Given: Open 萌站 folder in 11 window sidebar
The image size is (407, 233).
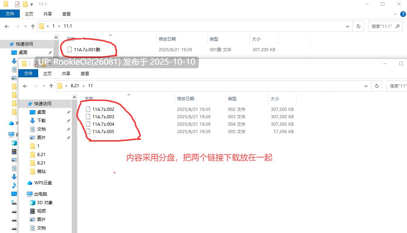Looking at the screenshot, I should [41, 171].
